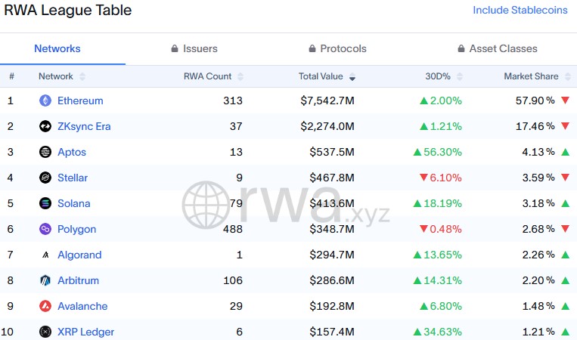This screenshot has height=340, width=577.
Task: Open the XRP Ledger network link
Action: coord(85,332)
